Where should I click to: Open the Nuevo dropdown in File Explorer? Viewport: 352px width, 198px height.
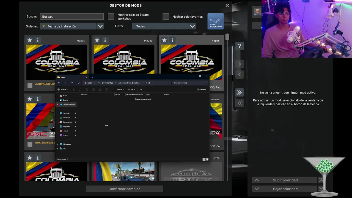click(63, 89)
